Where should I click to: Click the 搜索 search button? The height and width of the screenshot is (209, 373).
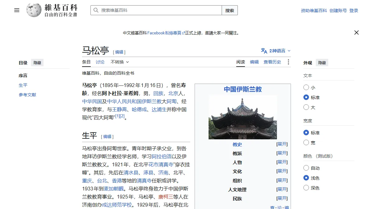pyautogui.click(x=230, y=10)
